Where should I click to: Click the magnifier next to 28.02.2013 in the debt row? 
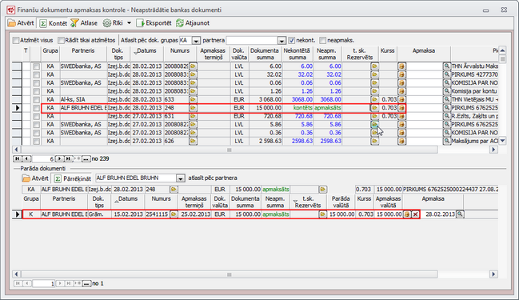point(460,214)
